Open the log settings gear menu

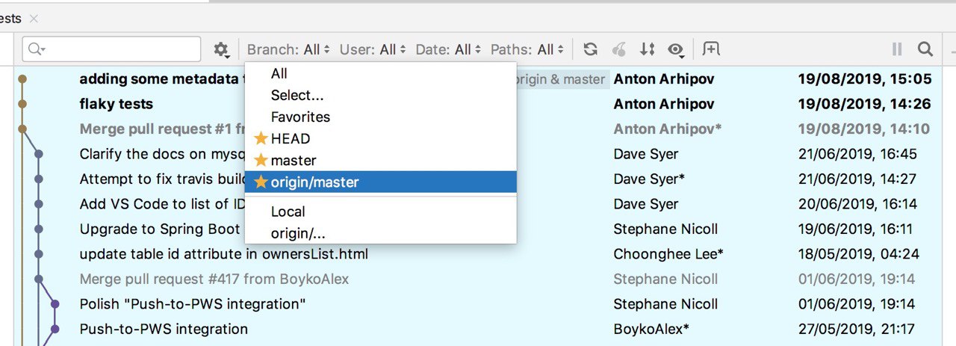point(220,49)
